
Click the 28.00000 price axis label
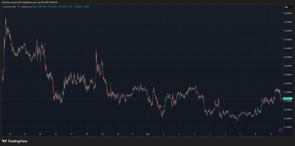pos(288,13)
